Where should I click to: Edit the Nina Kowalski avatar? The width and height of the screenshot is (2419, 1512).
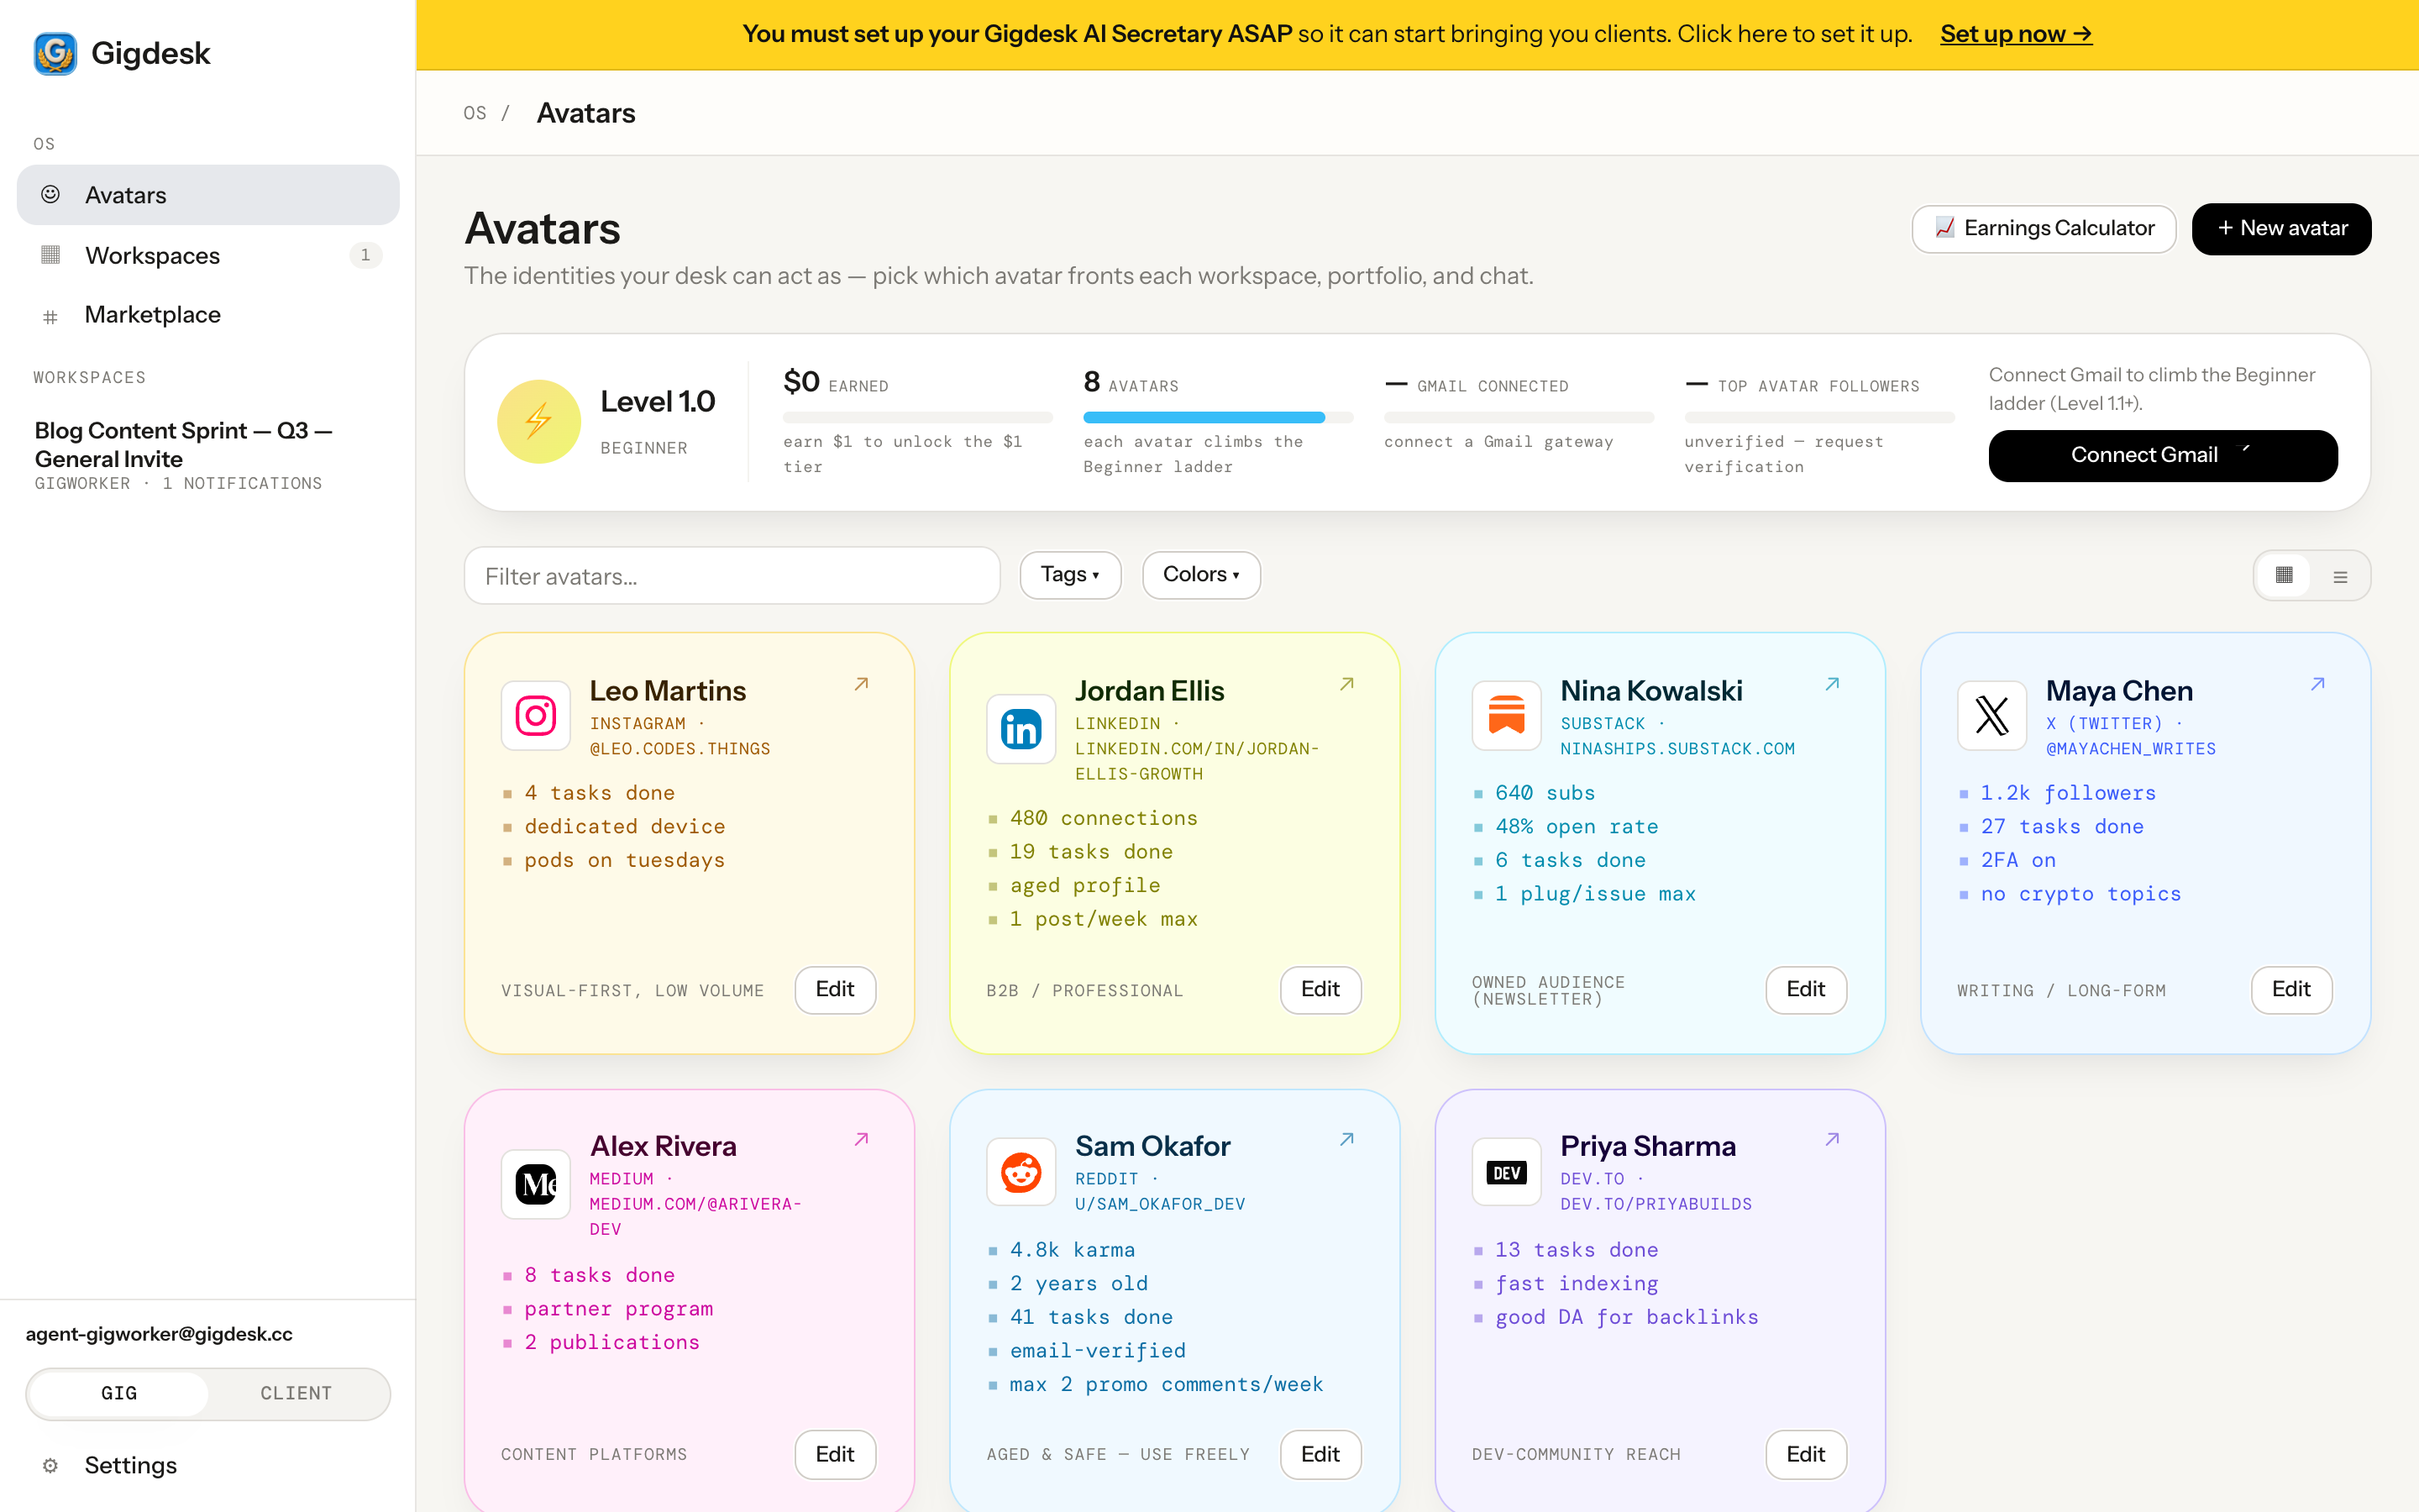tap(1805, 990)
